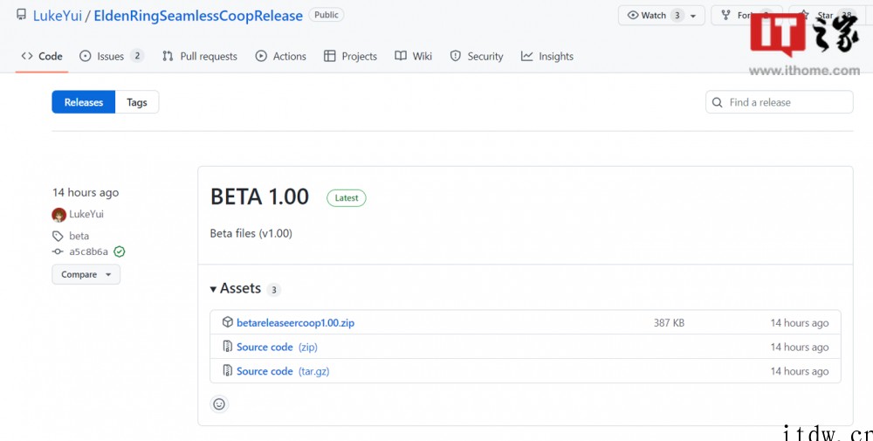This screenshot has width=873, height=441.
Task: Collapse the Assets section triangle
Action: 213,289
